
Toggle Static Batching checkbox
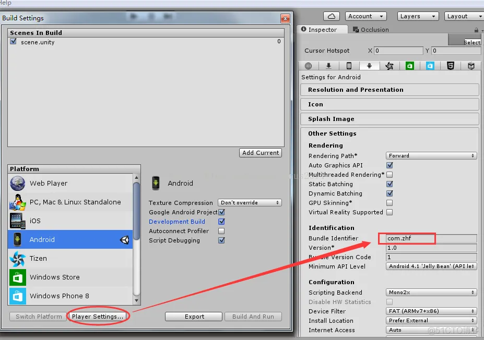[390, 184]
